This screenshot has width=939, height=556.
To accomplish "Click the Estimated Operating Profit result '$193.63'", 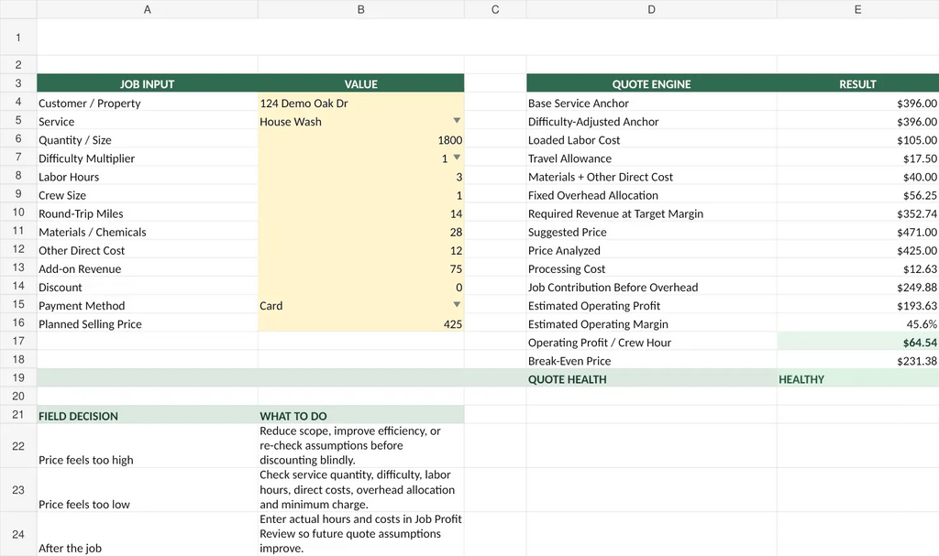I will [857, 305].
